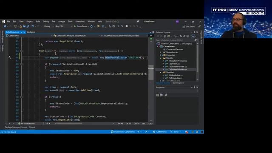Click the Live Share button text
Screen dimensions: 272x153
[190, 26]
